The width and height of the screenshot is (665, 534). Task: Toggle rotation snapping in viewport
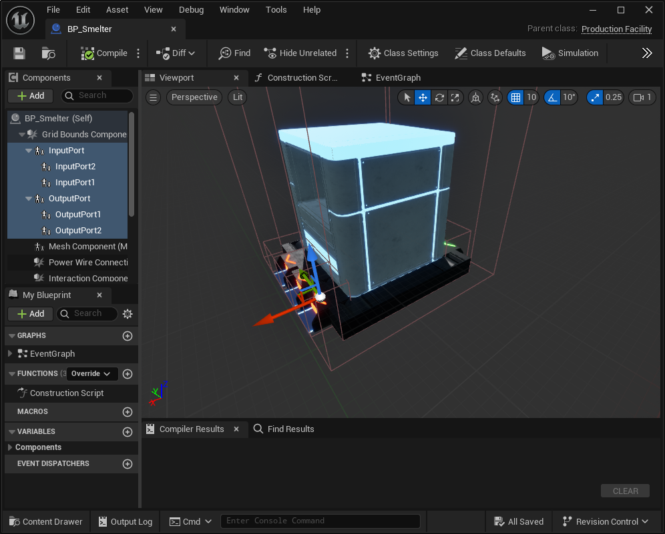click(x=552, y=97)
